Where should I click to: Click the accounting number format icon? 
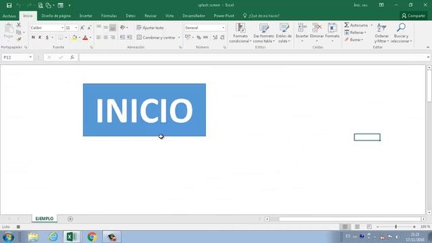pos(188,37)
